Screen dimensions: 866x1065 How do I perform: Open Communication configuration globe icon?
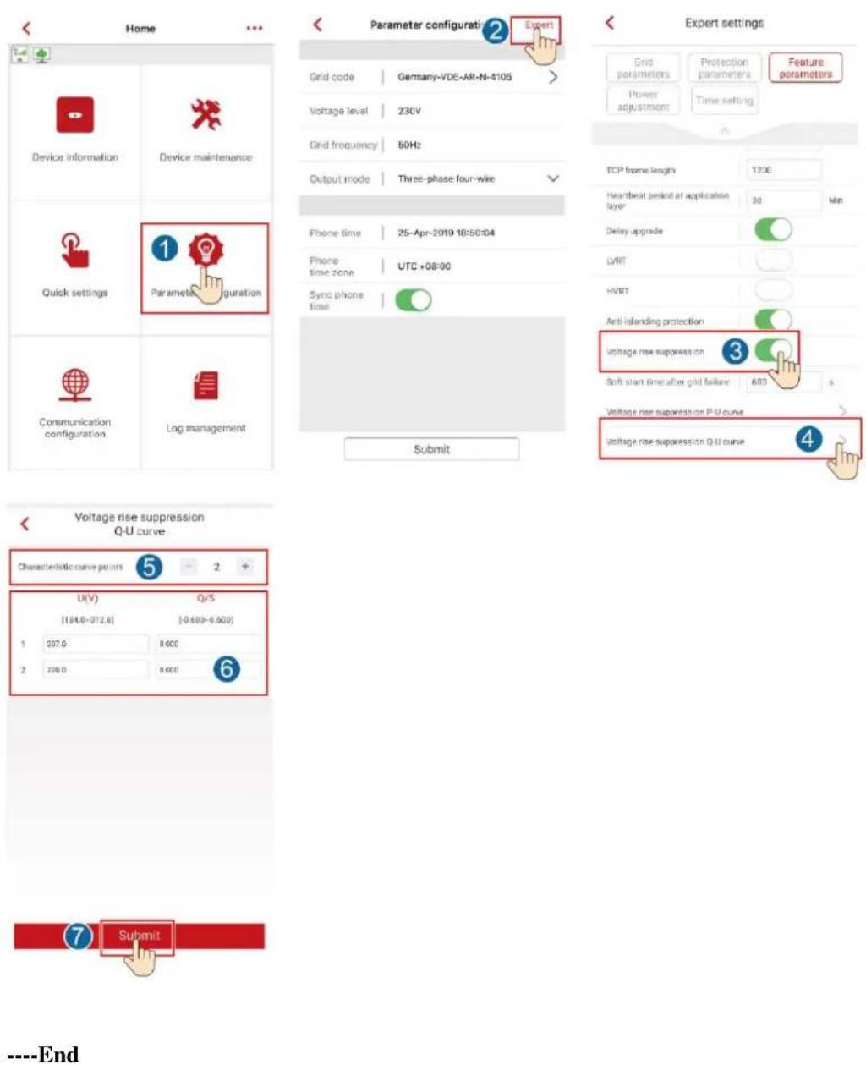75,385
